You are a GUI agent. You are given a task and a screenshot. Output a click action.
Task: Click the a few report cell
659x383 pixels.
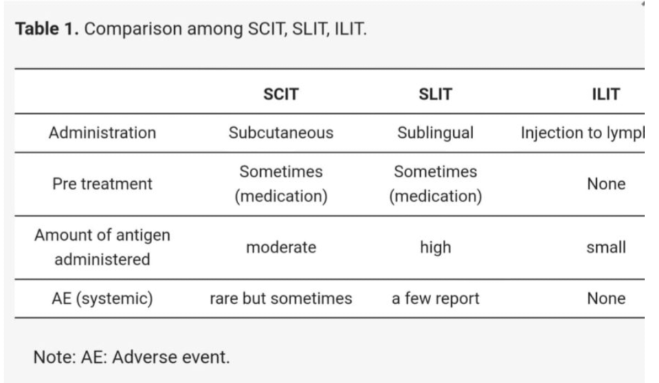click(x=436, y=299)
